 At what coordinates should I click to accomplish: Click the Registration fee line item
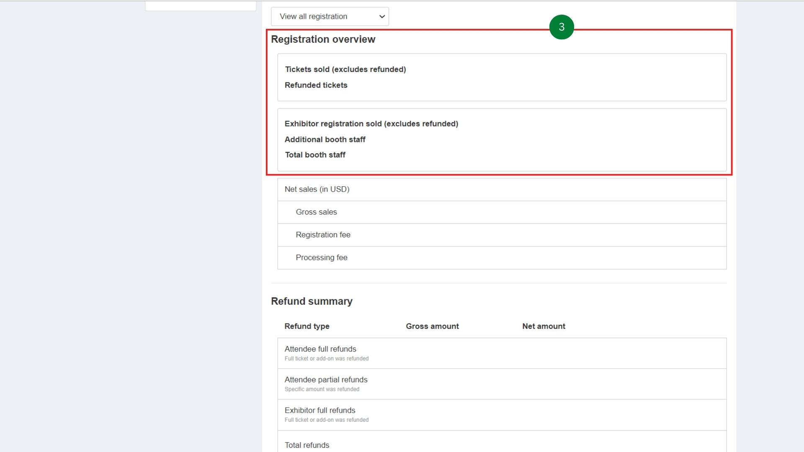click(x=323, y=234)
